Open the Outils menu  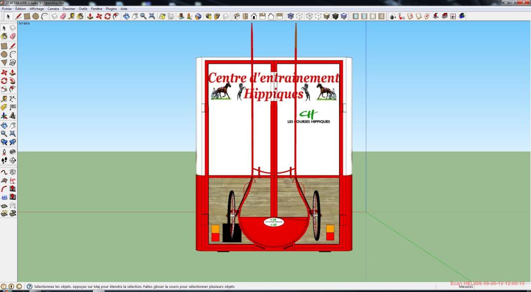click(x=83, y=9)
